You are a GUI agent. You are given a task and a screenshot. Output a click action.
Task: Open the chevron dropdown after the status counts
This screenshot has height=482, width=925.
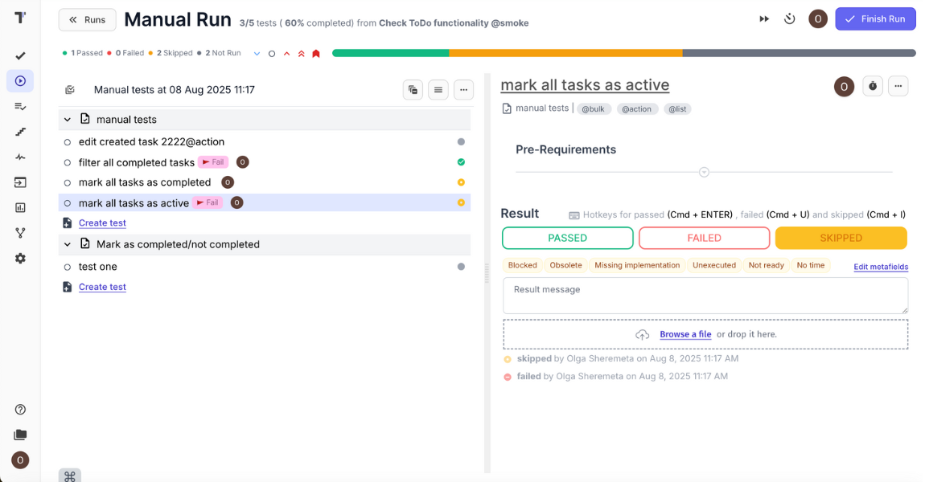click(x=256, y=52)
